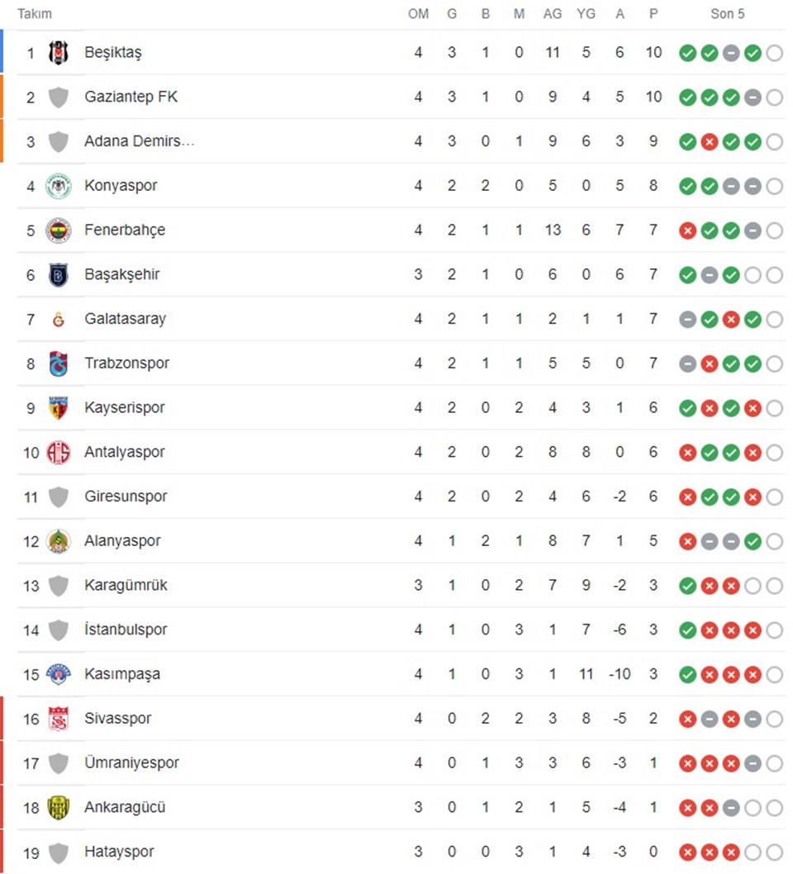Image resolution: width=793 pixels, height=874 pixels.
Task: Open the Sivasspor crest icon
Action: click(58, 719)
